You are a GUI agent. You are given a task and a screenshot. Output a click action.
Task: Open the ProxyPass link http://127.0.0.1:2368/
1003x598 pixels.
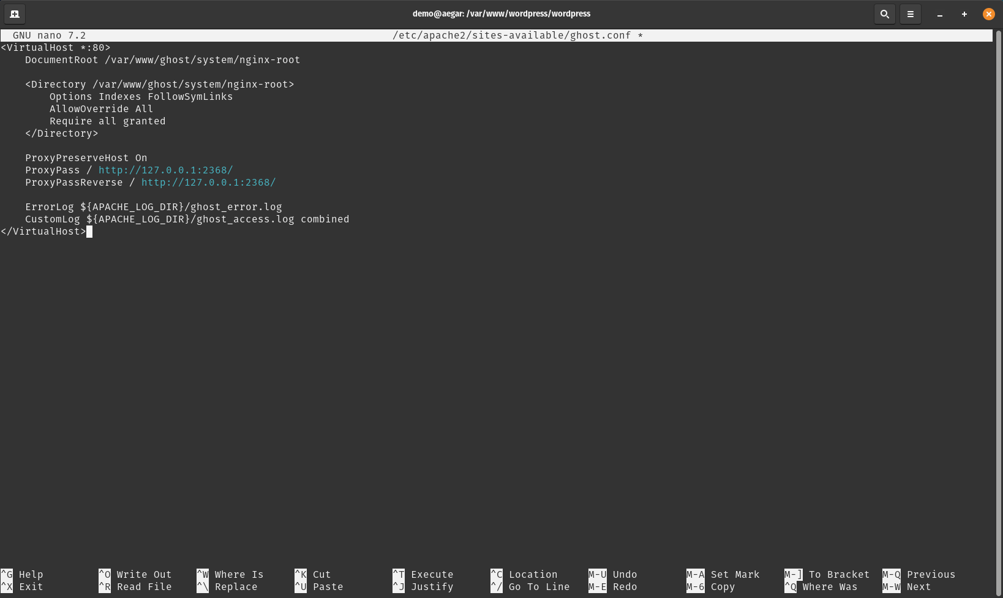point(165,170)
